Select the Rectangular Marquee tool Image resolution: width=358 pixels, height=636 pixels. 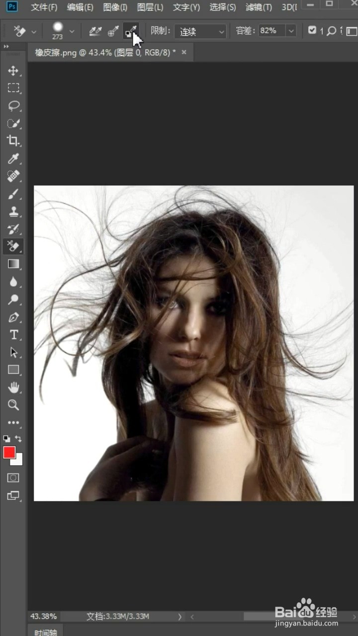pos(13,88)
